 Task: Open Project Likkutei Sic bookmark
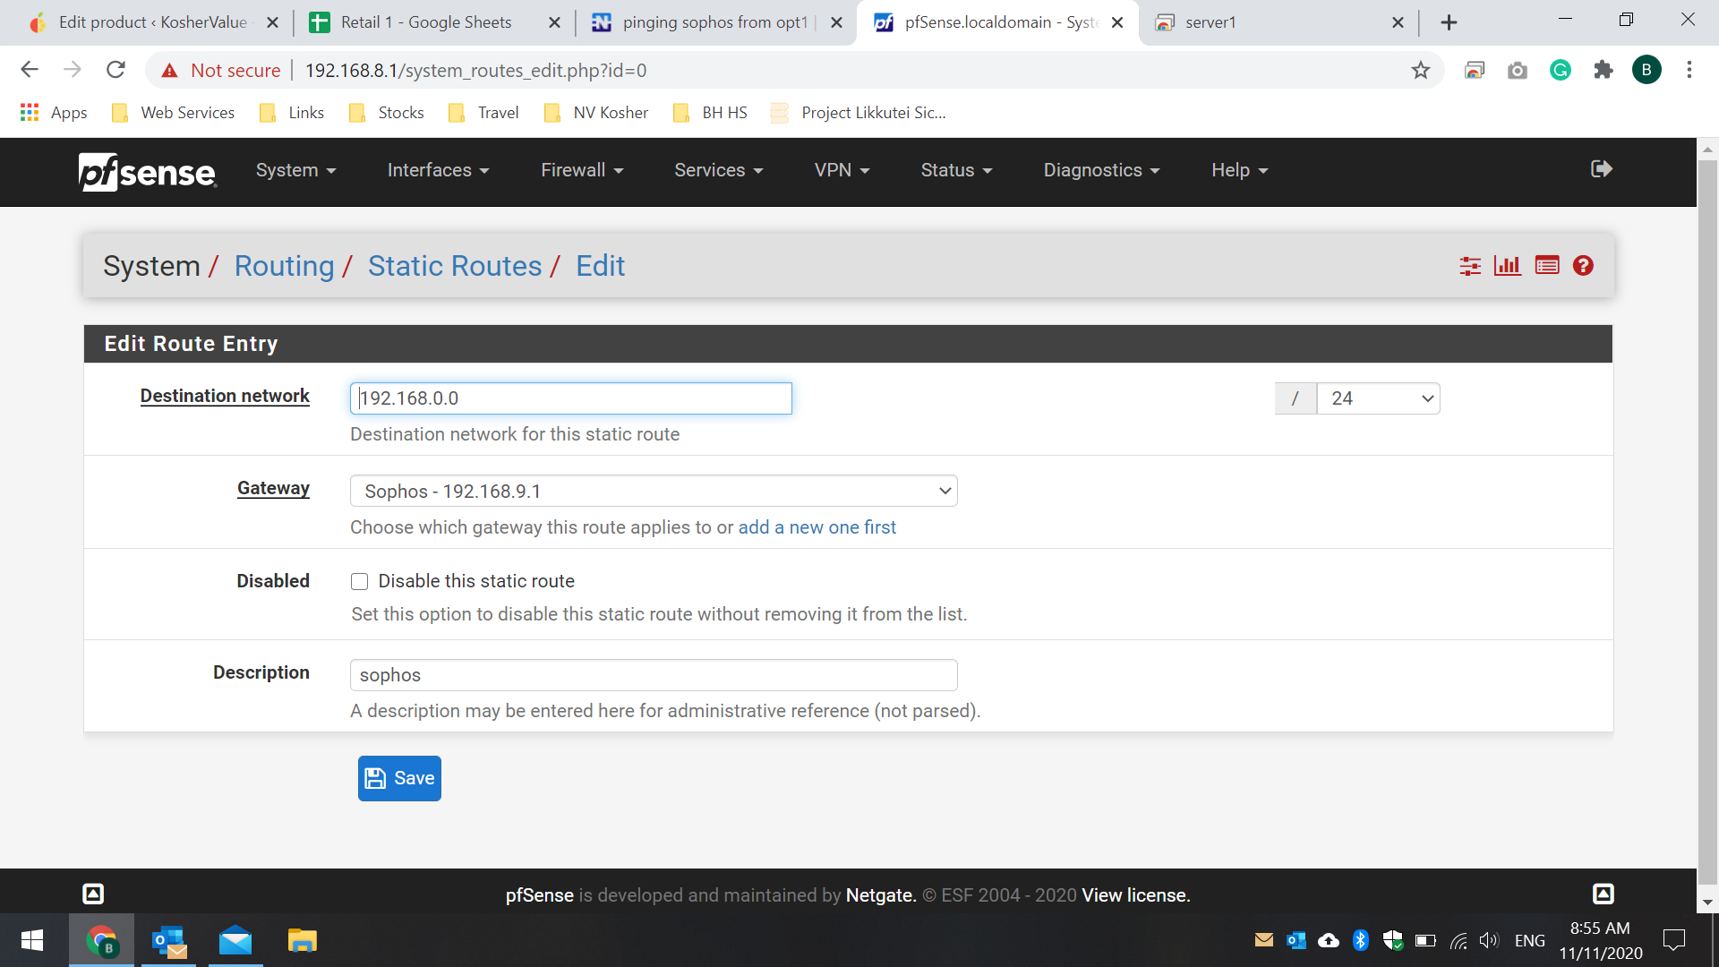coord(858,113)
